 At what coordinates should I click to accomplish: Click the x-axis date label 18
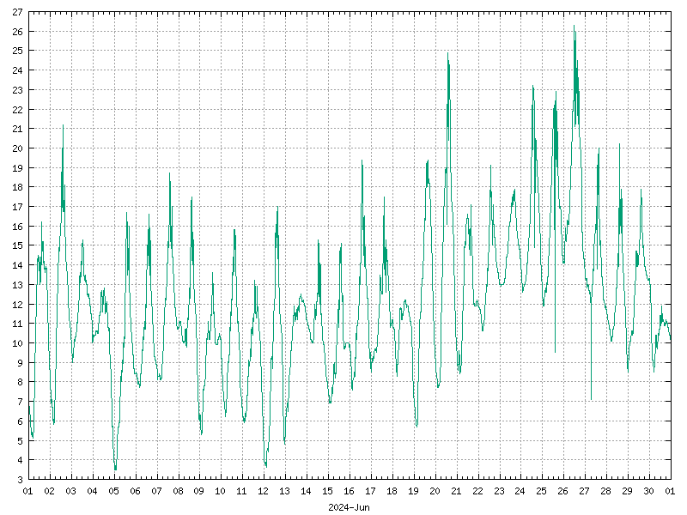point(392,491)
